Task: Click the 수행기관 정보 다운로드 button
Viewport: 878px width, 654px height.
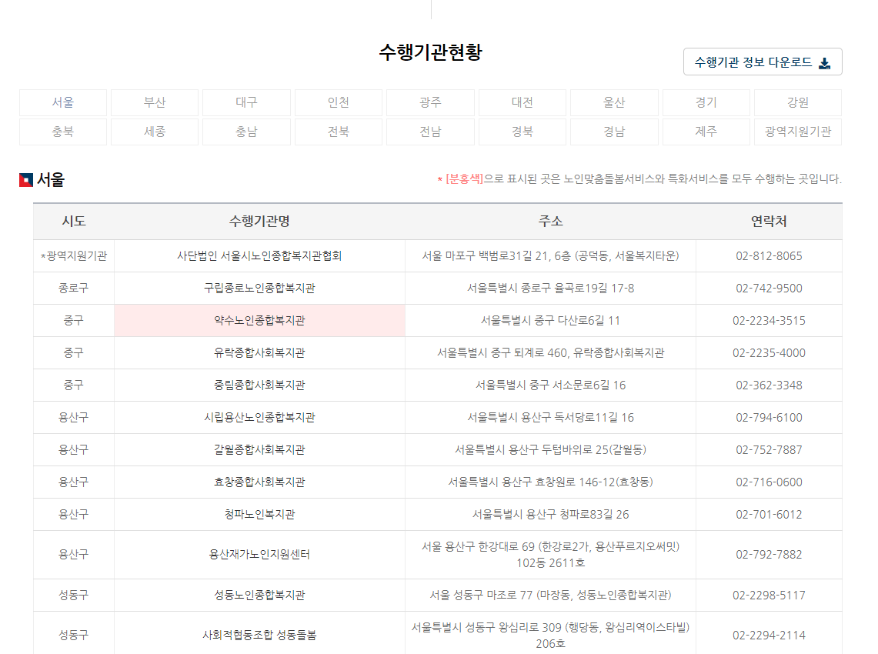Action: [761, 62]
